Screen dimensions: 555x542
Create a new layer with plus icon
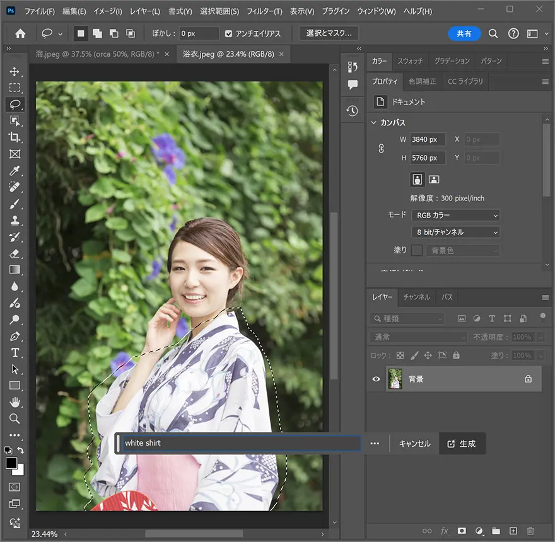513,531
